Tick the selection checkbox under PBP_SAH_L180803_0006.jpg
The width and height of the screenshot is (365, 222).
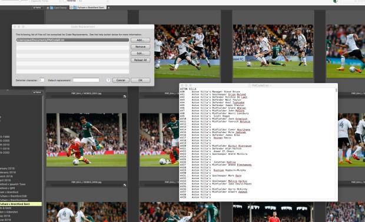tap(125, 185)
